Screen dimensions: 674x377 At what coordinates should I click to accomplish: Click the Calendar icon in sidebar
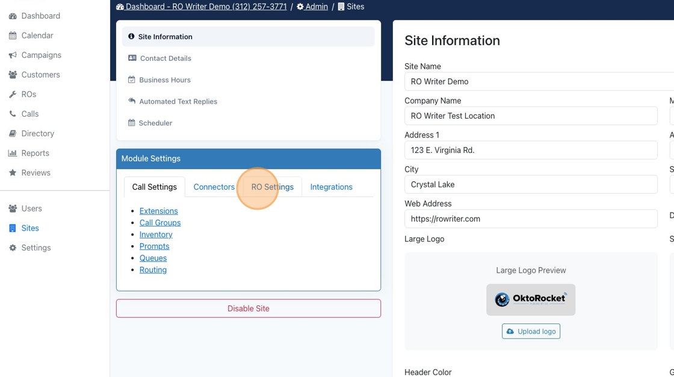(x=13, y=36)
